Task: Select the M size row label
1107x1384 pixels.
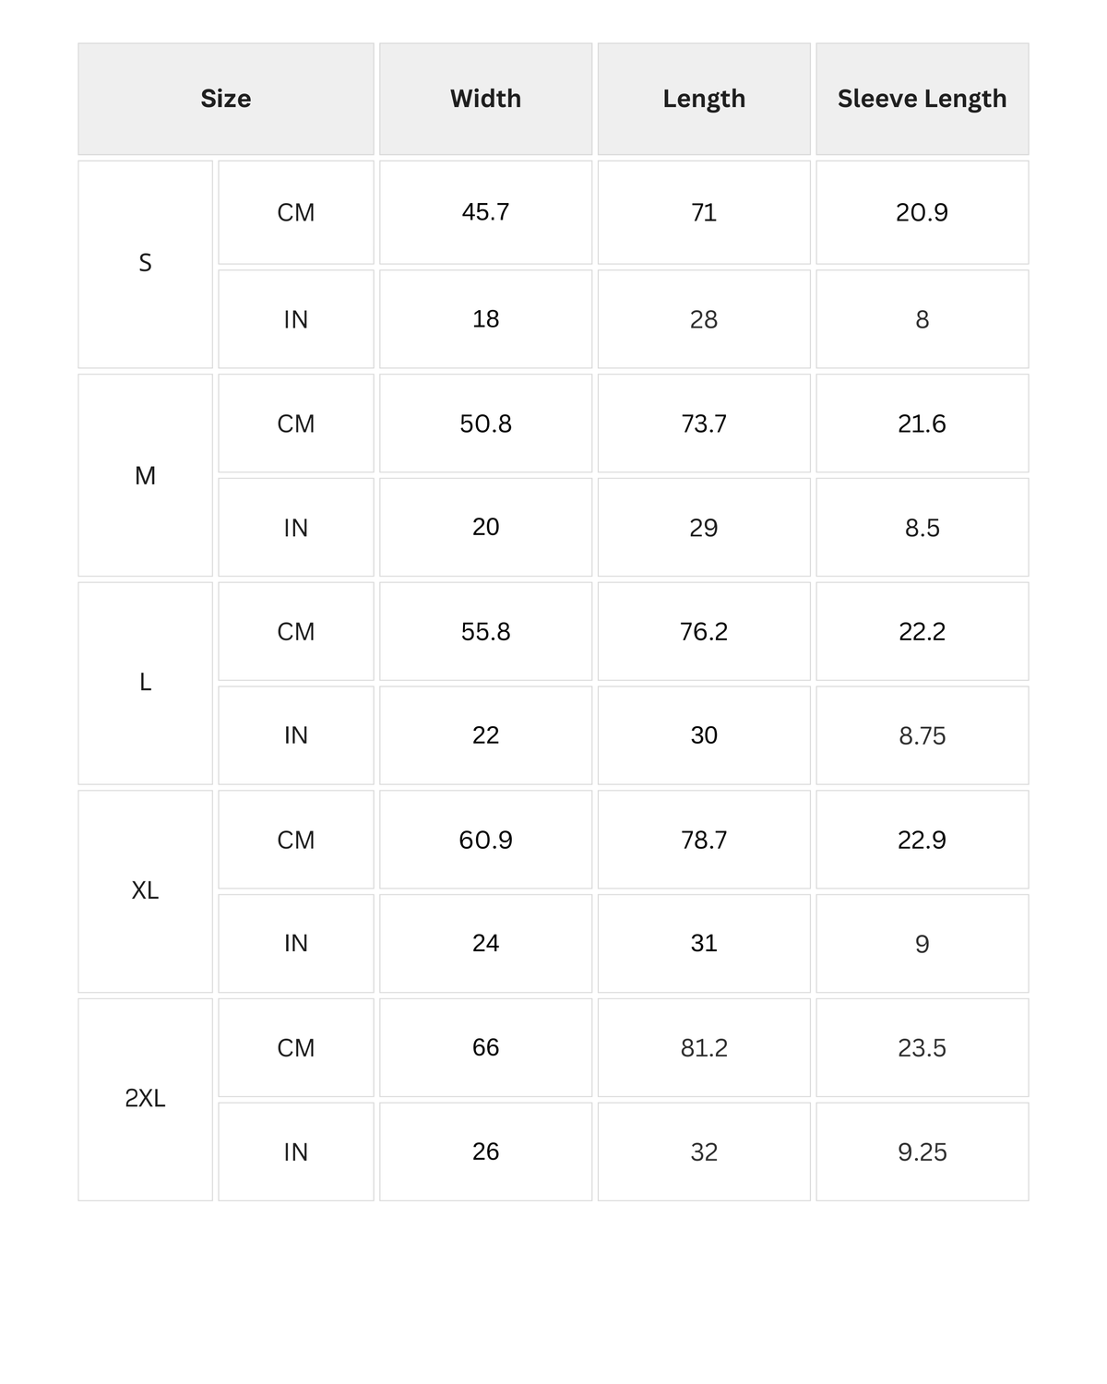Action: coord(145,475)
